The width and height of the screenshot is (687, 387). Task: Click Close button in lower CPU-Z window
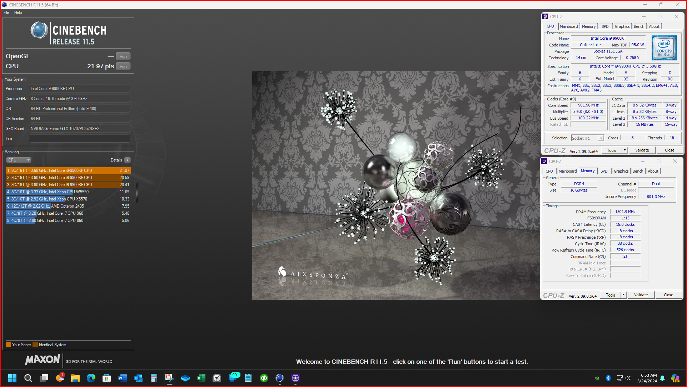pos(668,295)
